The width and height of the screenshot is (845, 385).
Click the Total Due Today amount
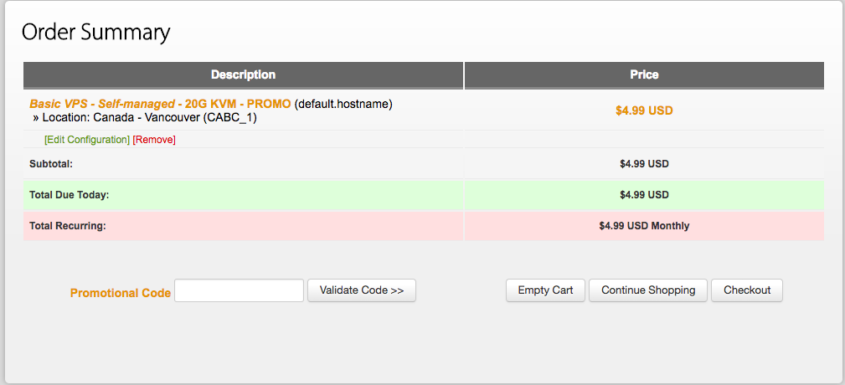(x=644, y=195)
